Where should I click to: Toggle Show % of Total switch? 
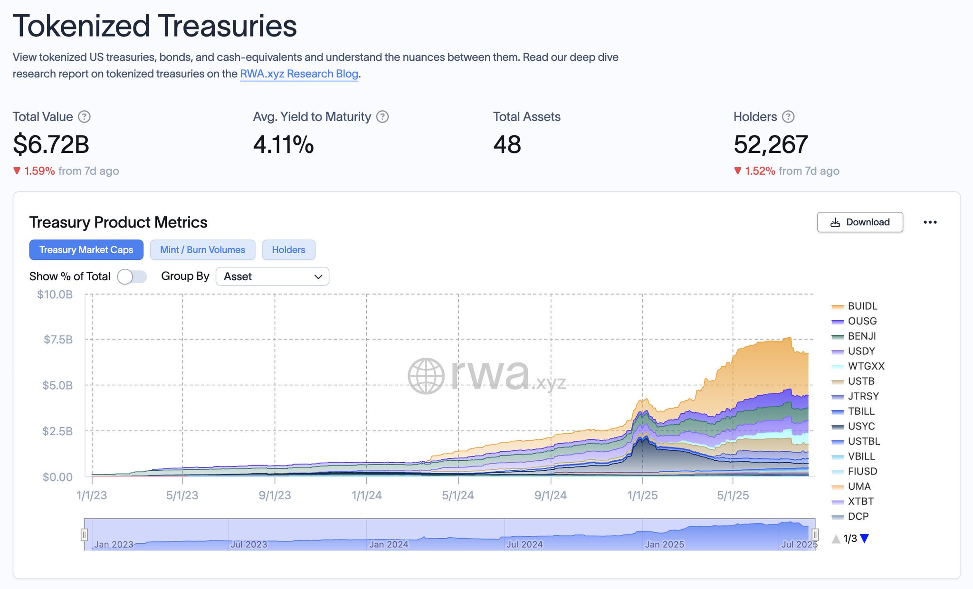tap(132, 276)
